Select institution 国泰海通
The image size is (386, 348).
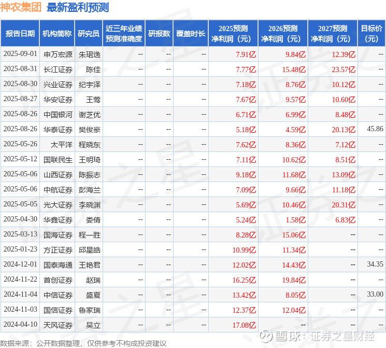coord(58,265)
